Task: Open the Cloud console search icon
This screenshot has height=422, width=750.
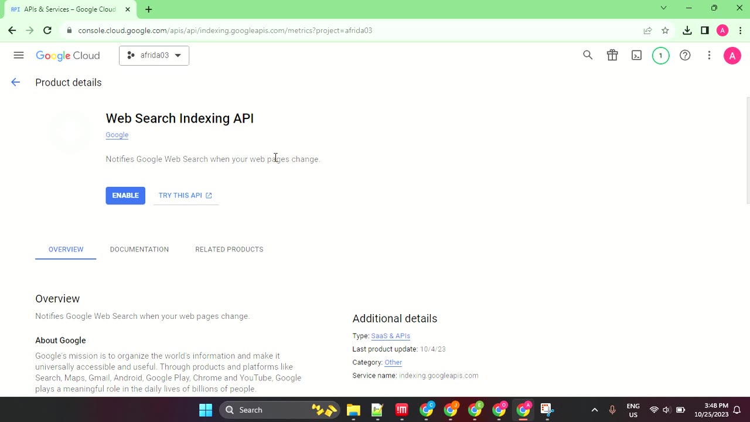Action: point(588,55)
